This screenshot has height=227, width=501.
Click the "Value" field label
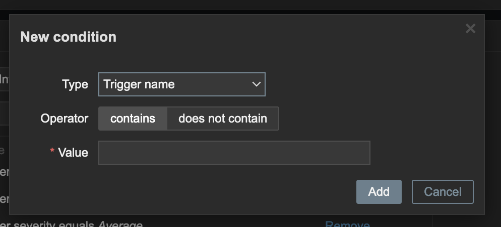(x=73, y=153)
